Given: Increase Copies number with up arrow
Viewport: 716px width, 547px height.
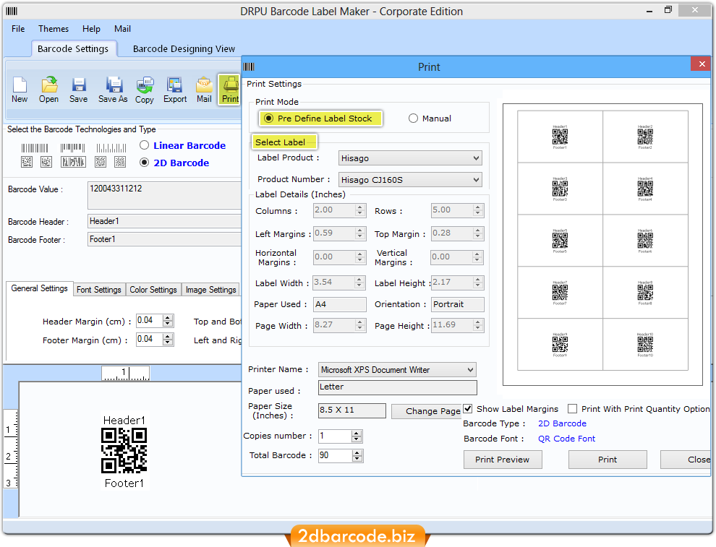Looking at the screenshot, I should 357,434.
